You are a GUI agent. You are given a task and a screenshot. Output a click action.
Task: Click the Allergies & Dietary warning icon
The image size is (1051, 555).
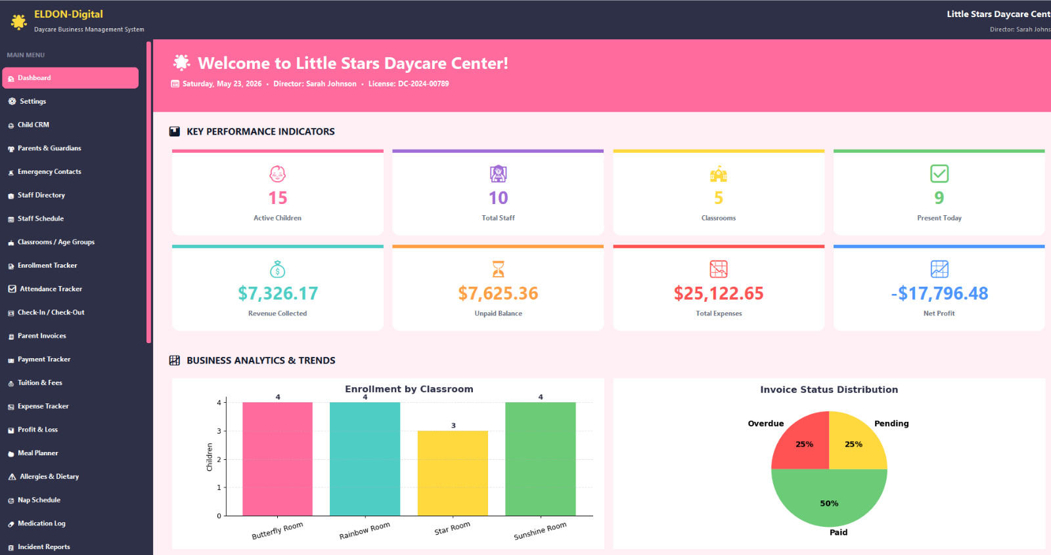point(12,477)
